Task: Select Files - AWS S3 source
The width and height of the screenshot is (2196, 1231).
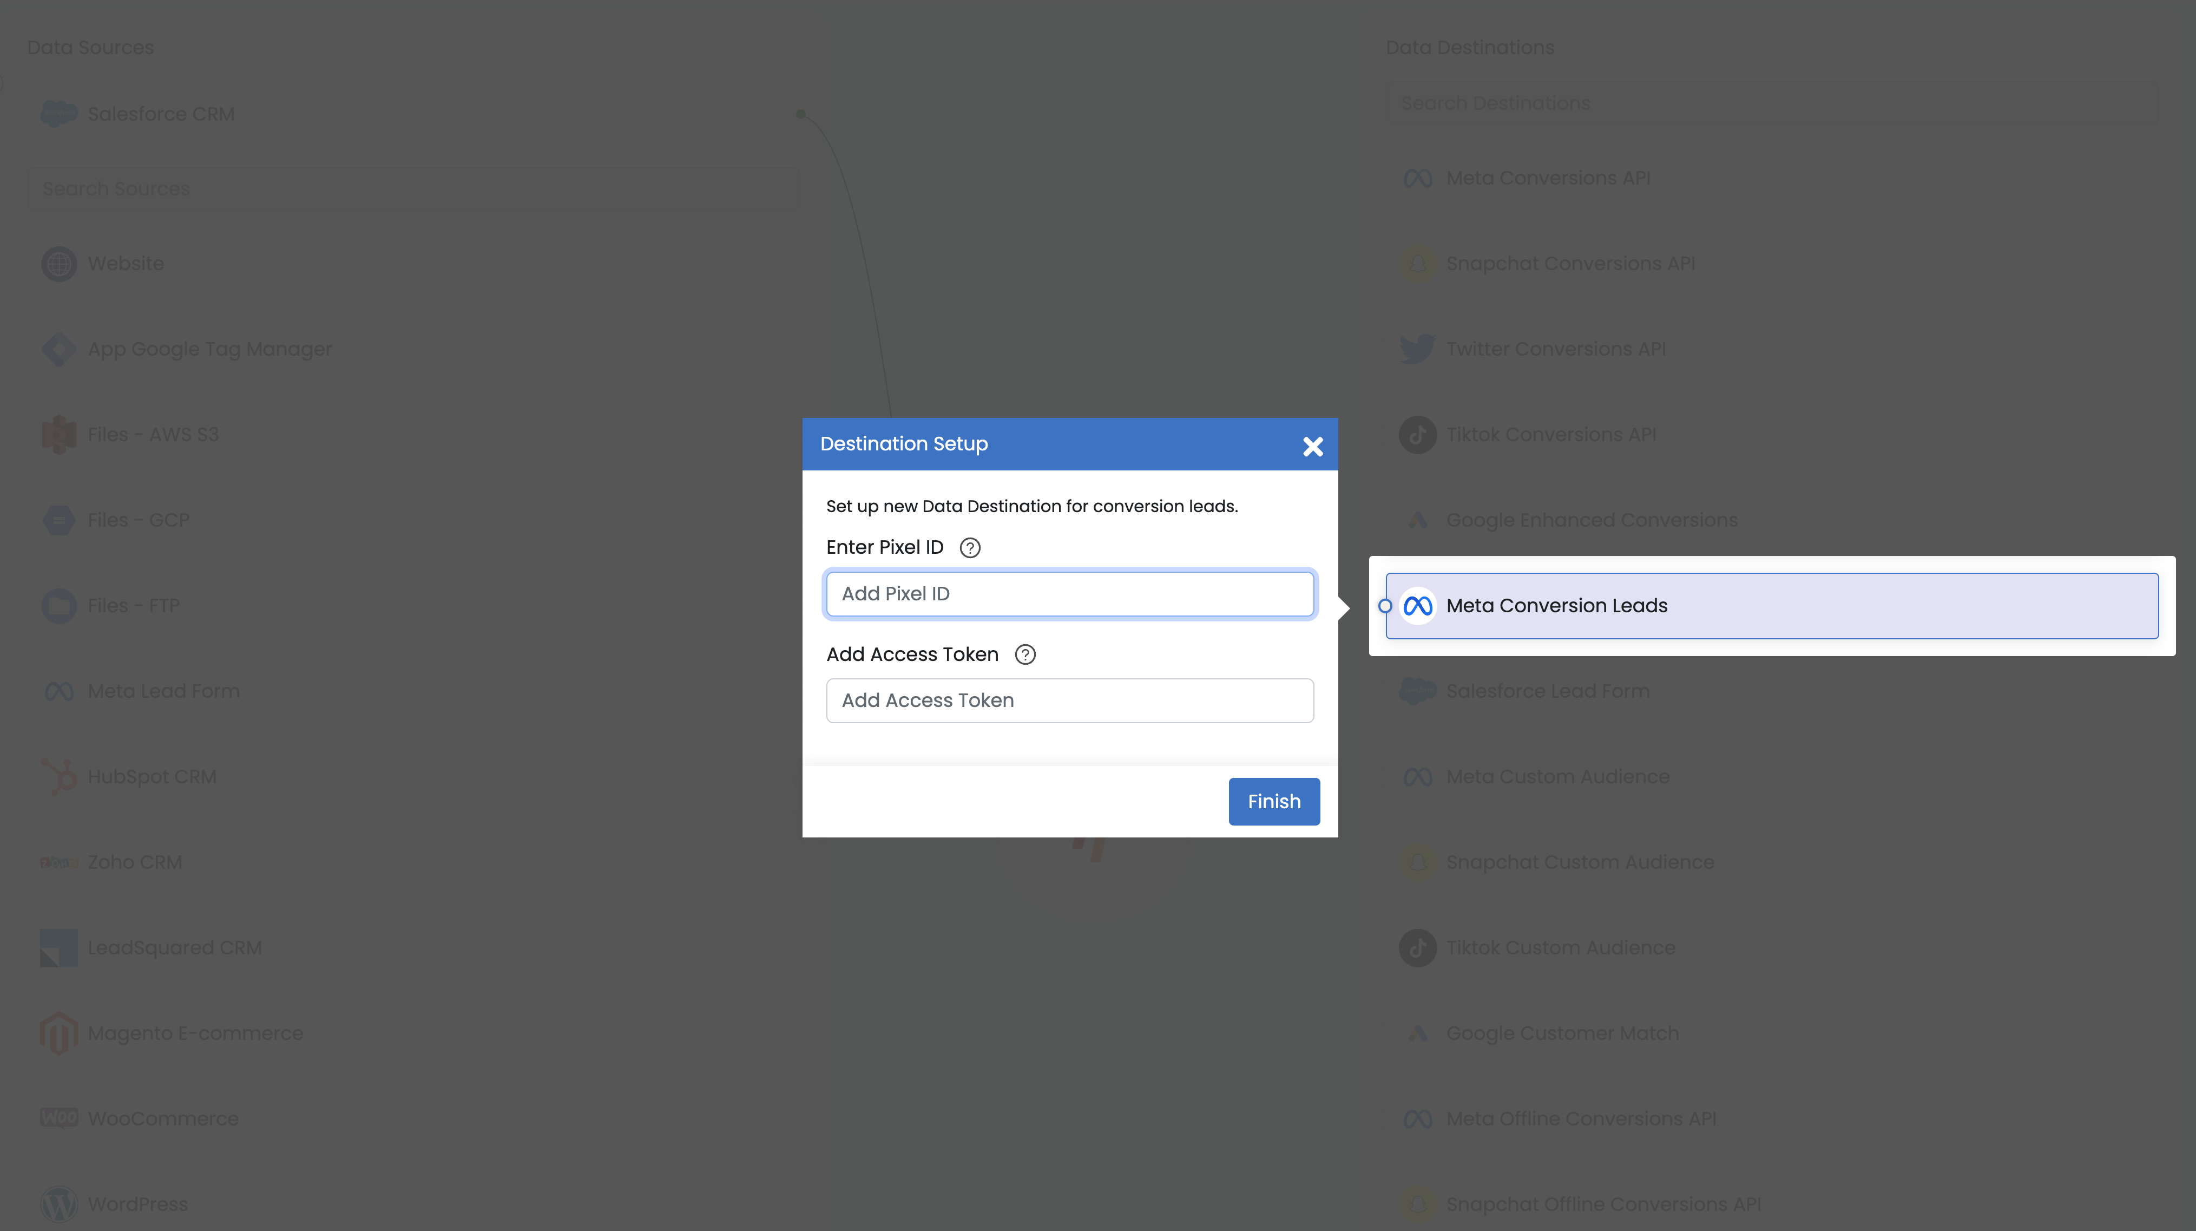Action: click(x=413, y=435)
